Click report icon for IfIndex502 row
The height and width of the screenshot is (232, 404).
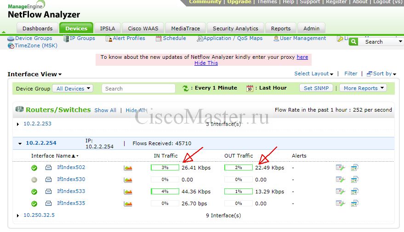click(x=354, y=168)
